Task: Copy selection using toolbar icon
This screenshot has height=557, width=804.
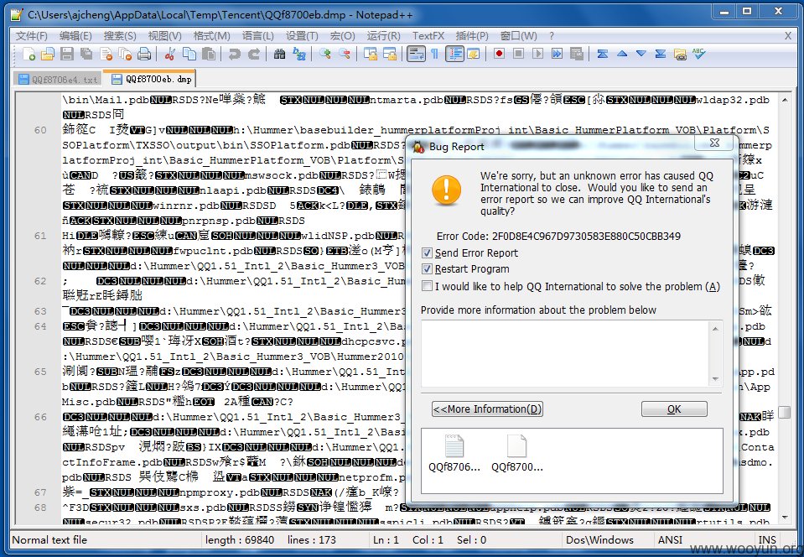Action: click(189, 54)
